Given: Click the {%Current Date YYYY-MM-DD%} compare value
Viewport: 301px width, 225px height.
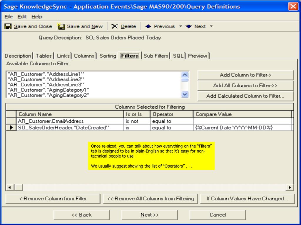Looking at the screenshot, I should coord(243,128).
